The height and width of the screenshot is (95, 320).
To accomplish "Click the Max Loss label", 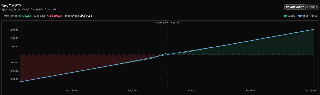I will tap(40, 16).
